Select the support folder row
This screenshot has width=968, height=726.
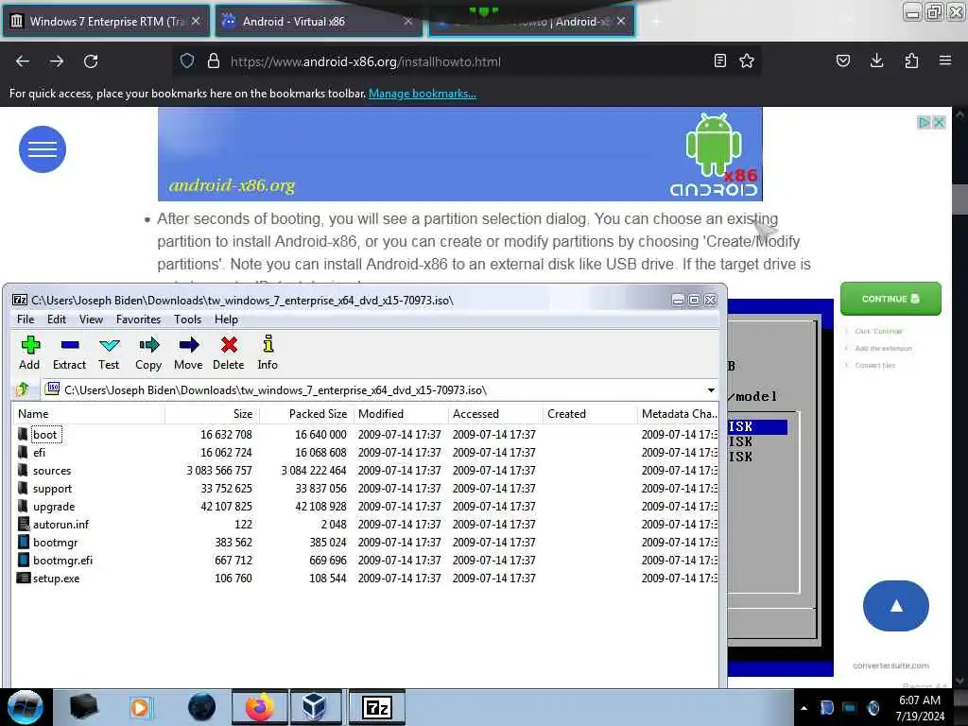(x=366, y=489)
